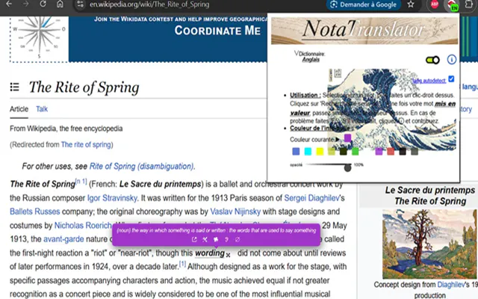Click the puzzle piece icon in purple tooltip
Screen dimensions: 478x299
point(216,240)
